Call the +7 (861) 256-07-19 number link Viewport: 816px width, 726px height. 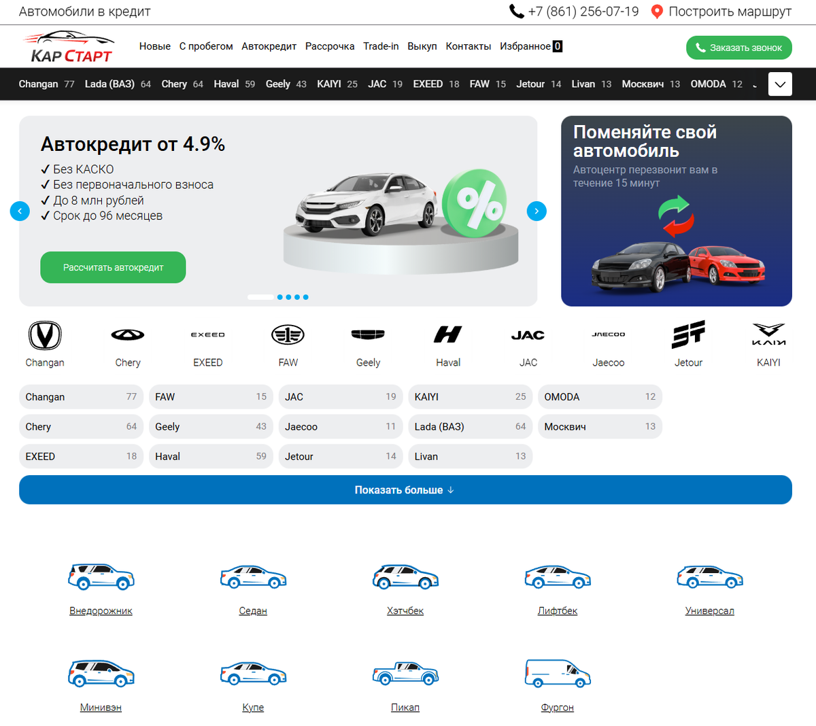tap(583, 12)
